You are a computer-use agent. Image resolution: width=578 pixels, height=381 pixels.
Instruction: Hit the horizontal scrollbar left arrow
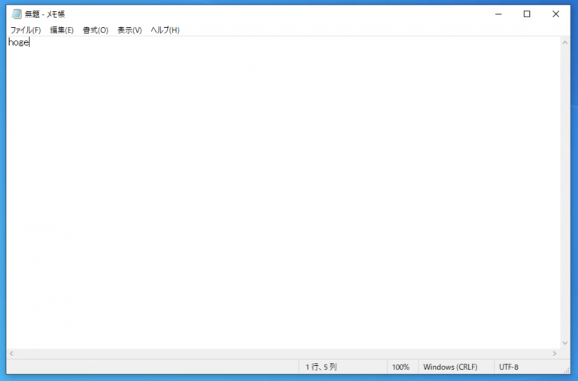[11, 353]
